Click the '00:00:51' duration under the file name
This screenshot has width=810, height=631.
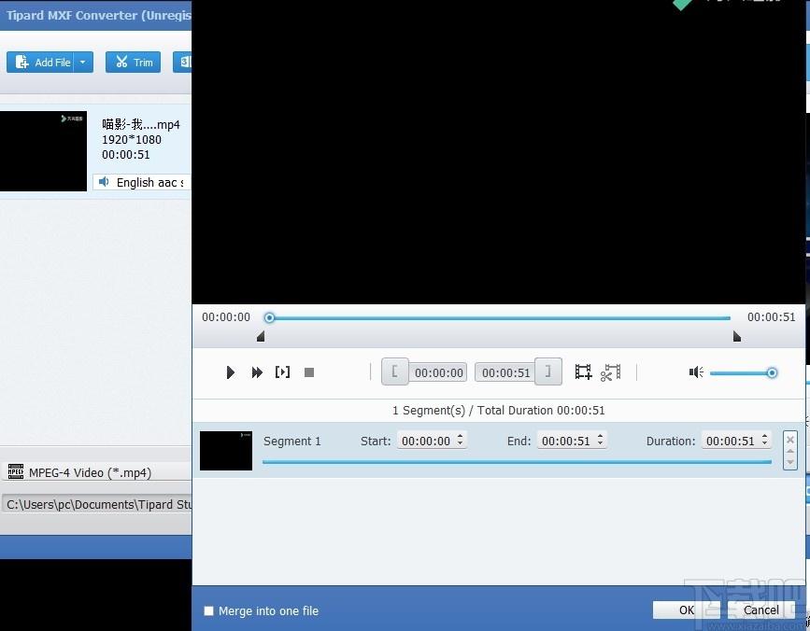[126, 154]
